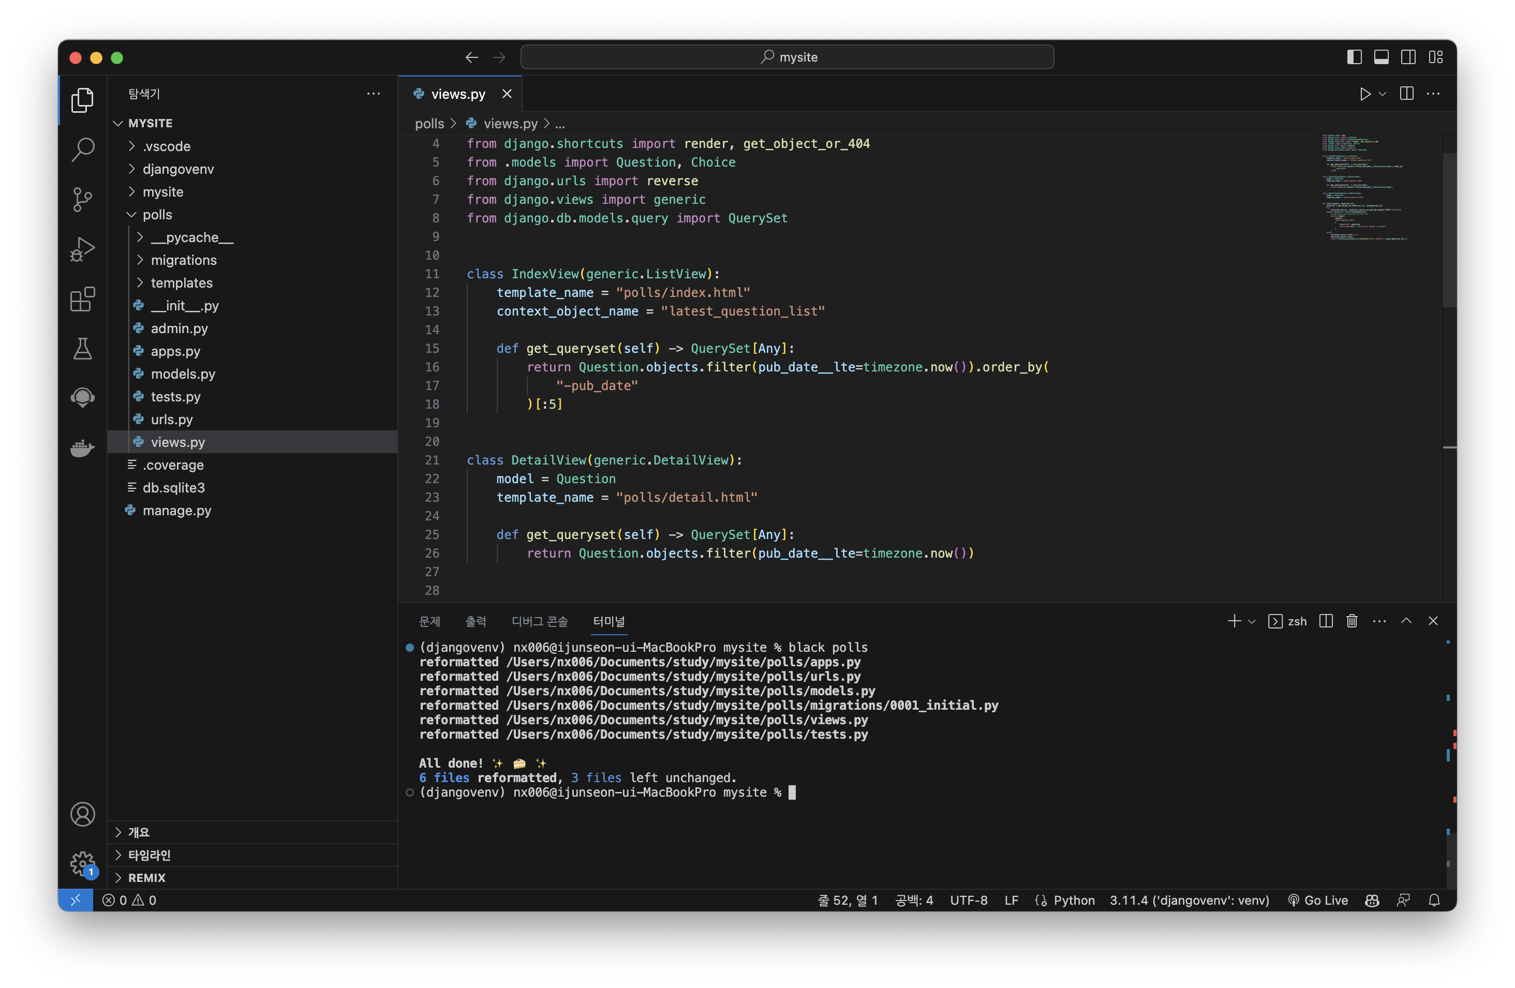Open new terminal launch profile dropdown

1252,622
